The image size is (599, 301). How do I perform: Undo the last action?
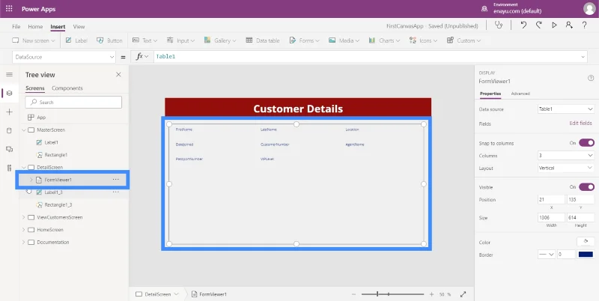click(523, 25)
